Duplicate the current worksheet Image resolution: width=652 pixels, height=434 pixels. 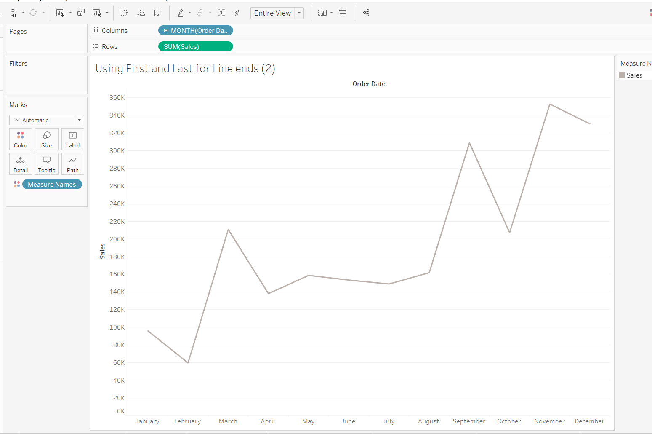click(x=81, y=13)
